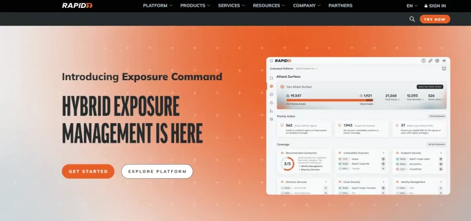Click the Get Started button
This screenshot has height=221, width=471.
tap(88, 171)
